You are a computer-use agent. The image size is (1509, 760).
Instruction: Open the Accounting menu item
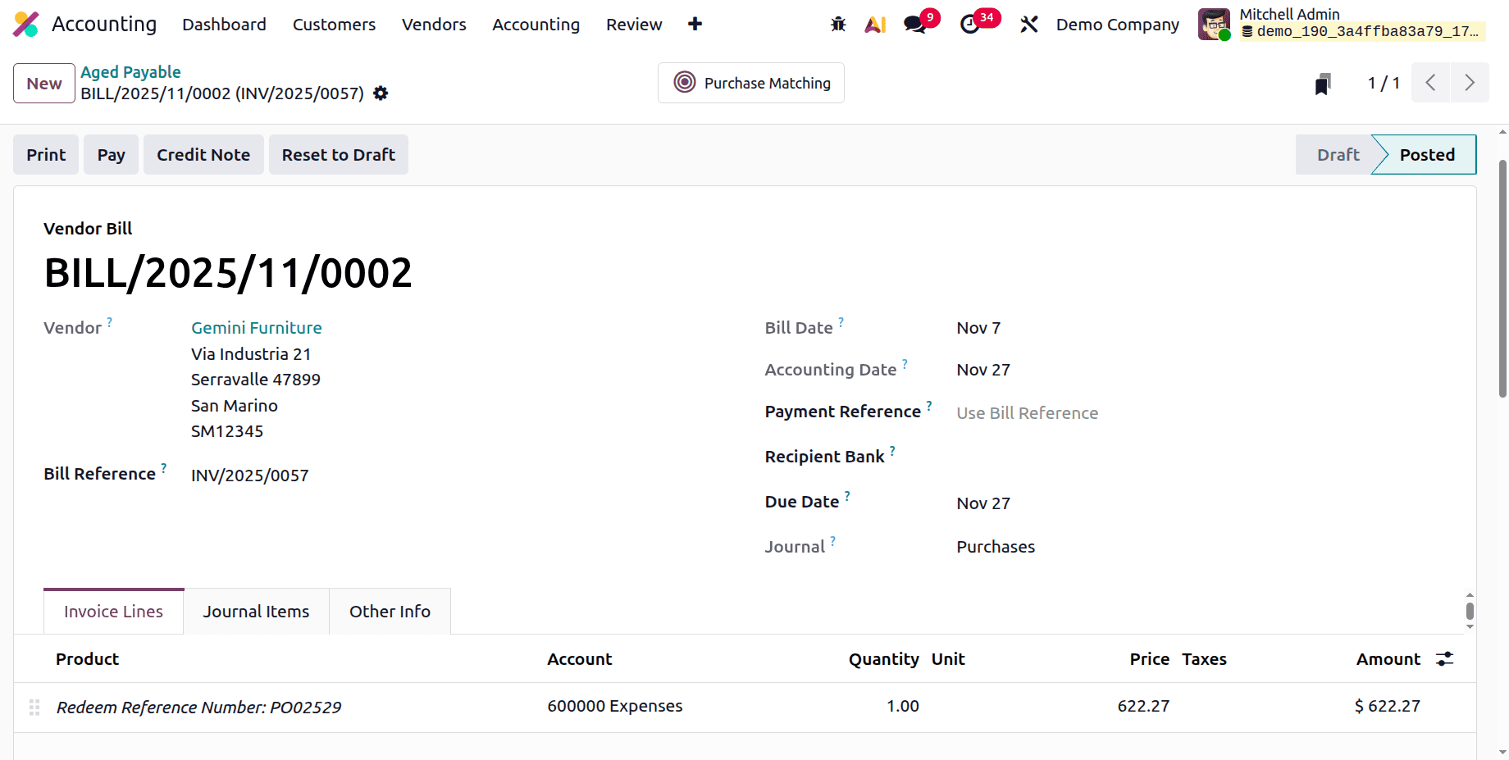coord(536,25)
